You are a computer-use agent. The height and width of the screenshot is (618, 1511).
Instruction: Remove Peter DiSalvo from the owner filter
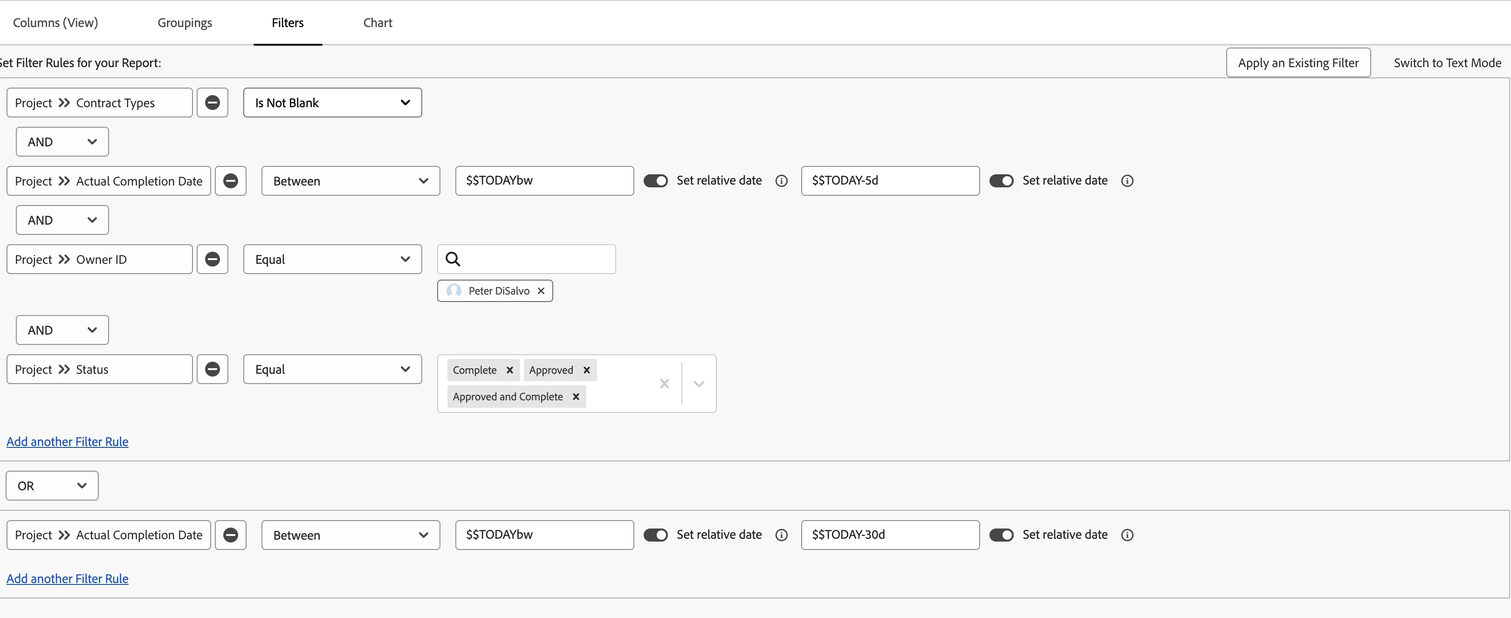[541, 291]
